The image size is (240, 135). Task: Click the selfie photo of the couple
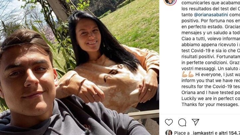pyautogui.click(x=79, y=67)
